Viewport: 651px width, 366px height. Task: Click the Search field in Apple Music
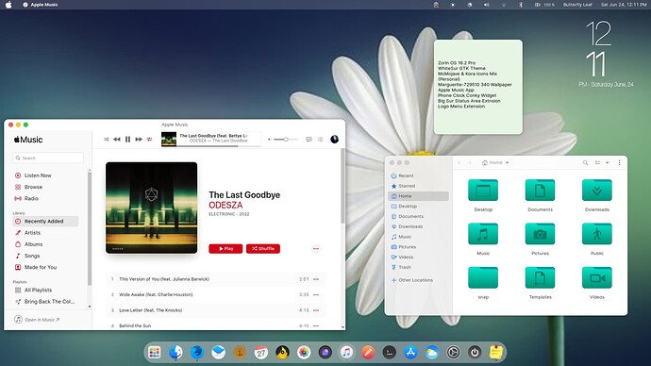point(48,158)
